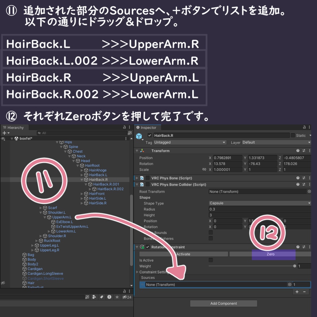
Task: Collapse the HairRoot node
Action: point(78,166)
